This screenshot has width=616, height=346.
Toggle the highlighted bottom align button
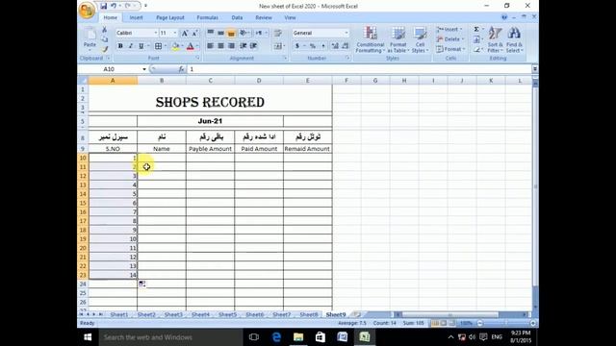pos(231,33)
